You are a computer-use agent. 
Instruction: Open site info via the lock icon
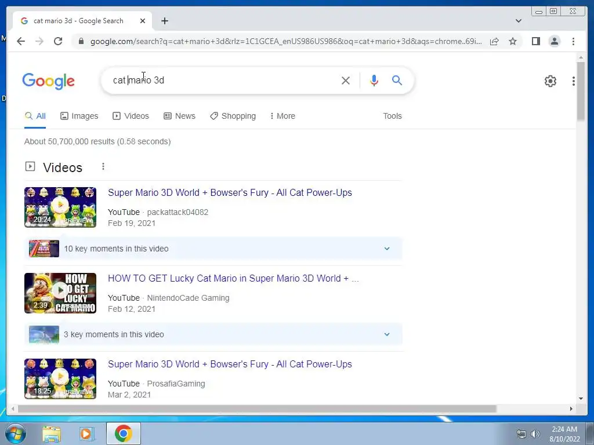coord(81,41)
